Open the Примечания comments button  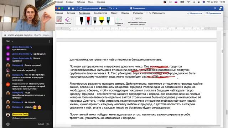click(x=213, y=14)
